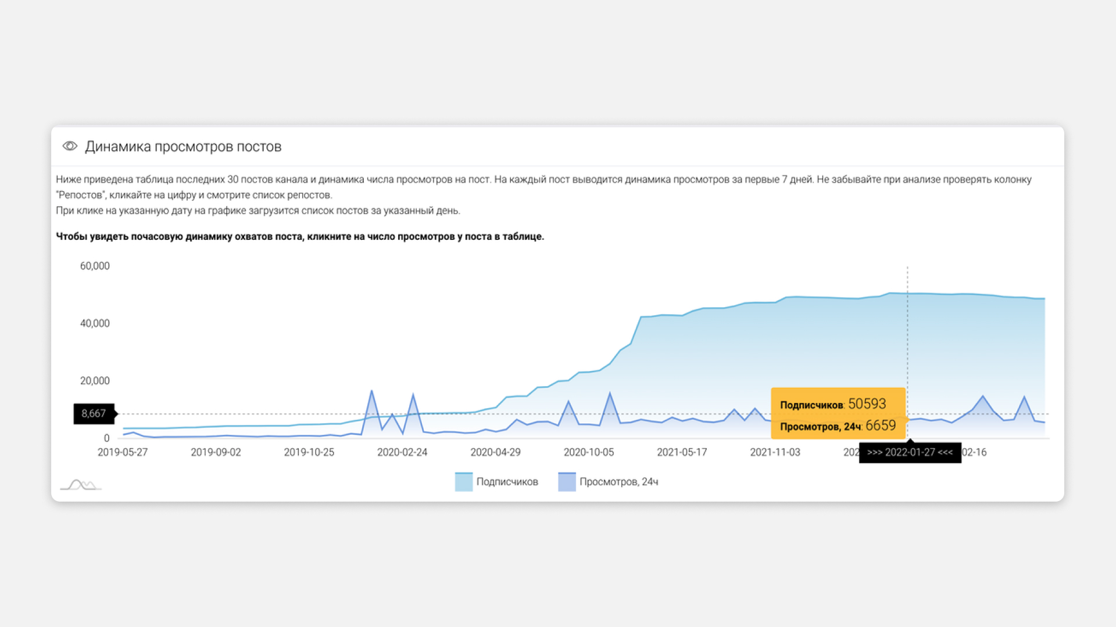
Task: Click the Просмотров, 24ч legend color swatch
Action: point(567,482)
